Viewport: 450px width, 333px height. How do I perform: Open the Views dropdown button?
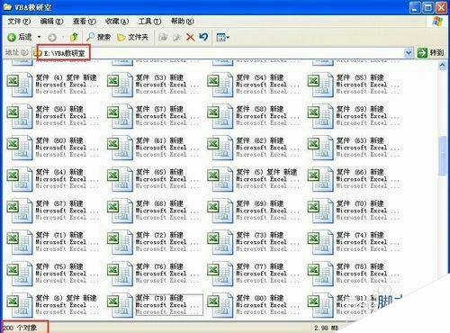(222, 37)
